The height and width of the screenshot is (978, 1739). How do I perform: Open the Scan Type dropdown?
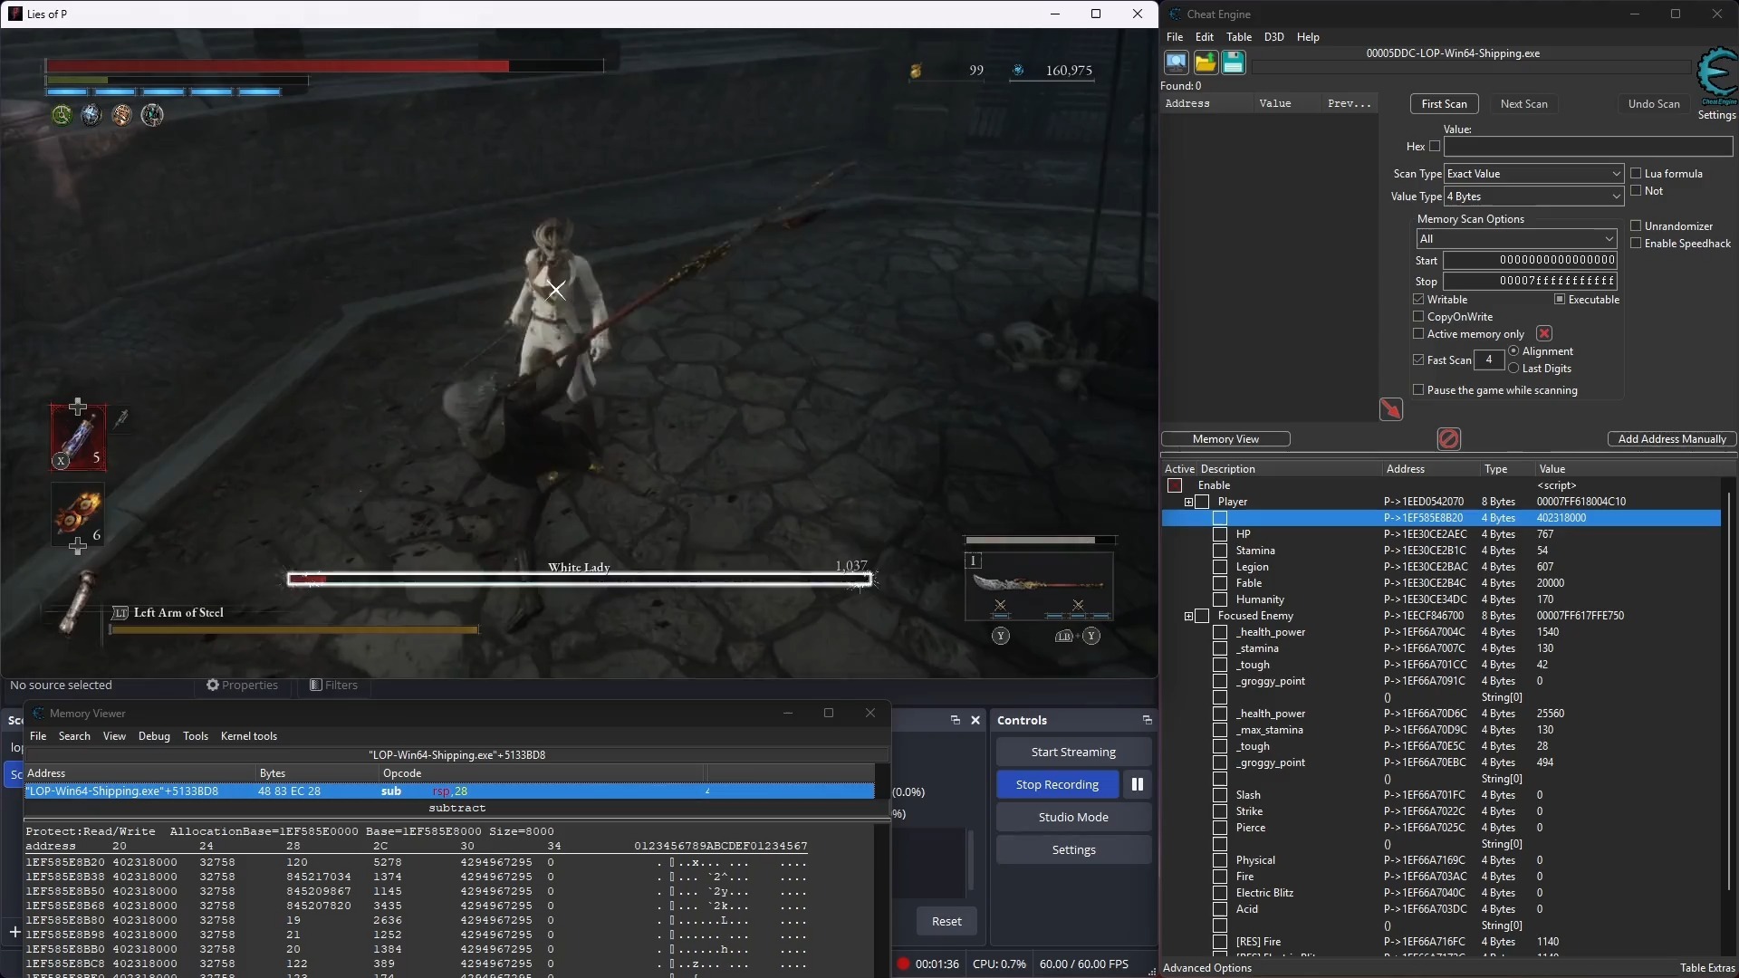1533,173
